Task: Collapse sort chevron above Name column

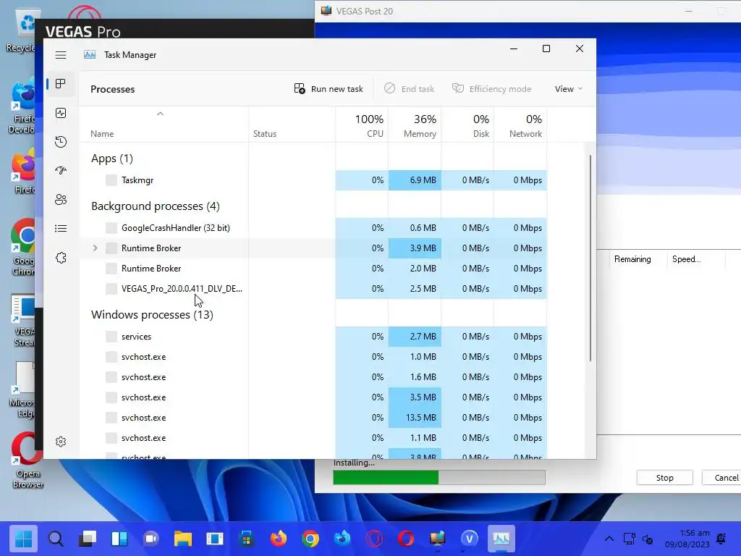Action: (x=160, y=114)
